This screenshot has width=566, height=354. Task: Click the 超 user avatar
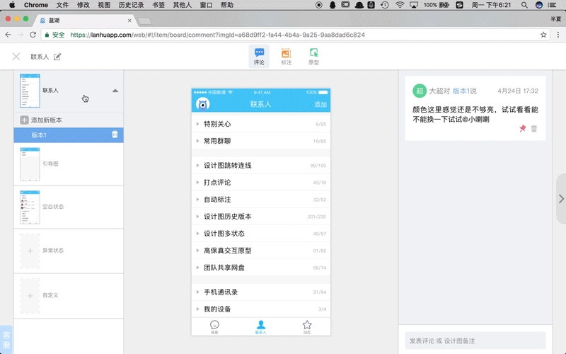pyautogui.click(x=420, y=91)
